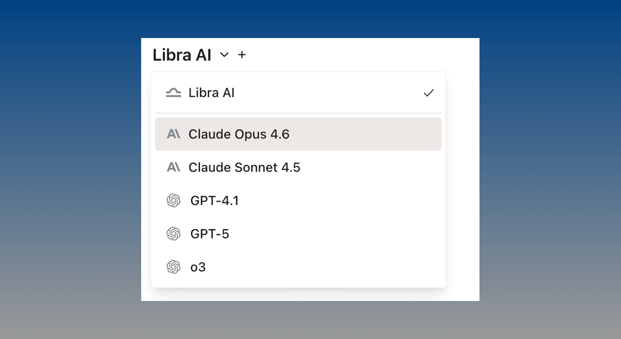
Task: Switch to GPT-4.1 model
Action: (x=214, y=201)
